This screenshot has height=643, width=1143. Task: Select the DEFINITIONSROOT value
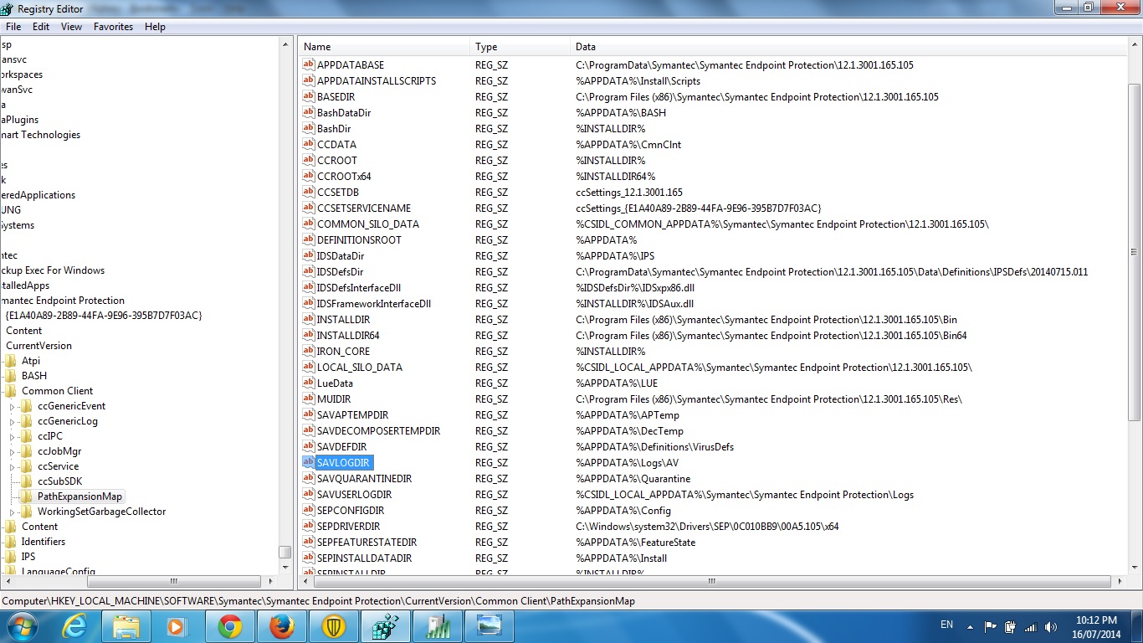(359, 239)
